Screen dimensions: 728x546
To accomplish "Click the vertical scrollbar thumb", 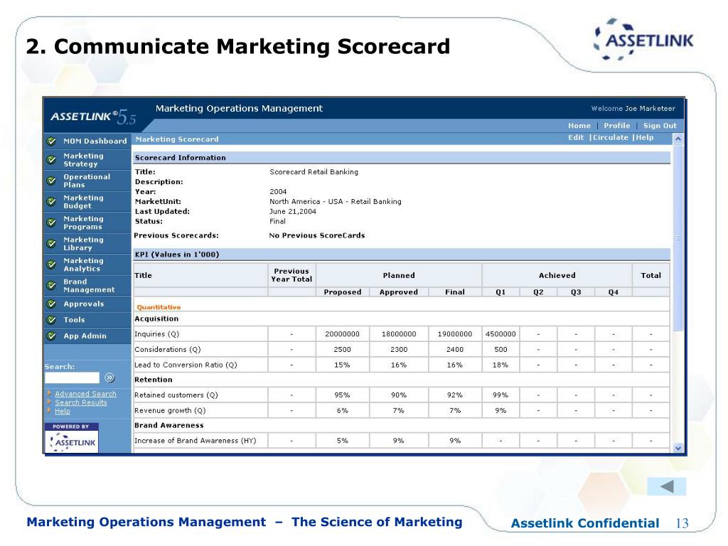I will (x=678, y=237).
